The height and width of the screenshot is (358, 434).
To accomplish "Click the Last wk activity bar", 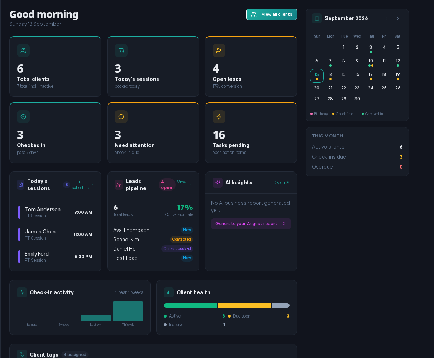I will pos(96,318).
